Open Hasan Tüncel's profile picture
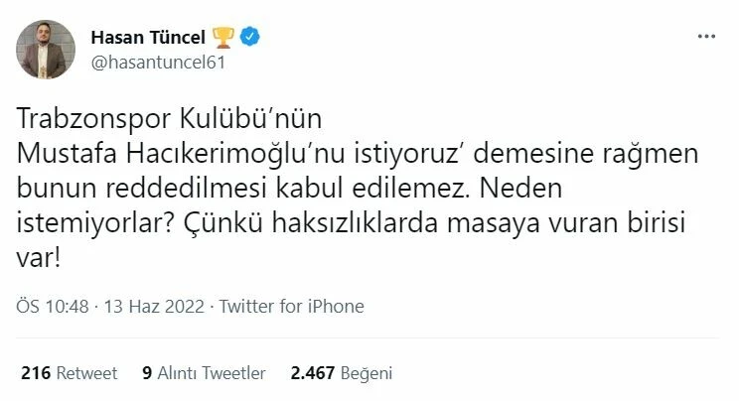Image resolution: width=739 pixels, height=401 pixels. (47, 50)
